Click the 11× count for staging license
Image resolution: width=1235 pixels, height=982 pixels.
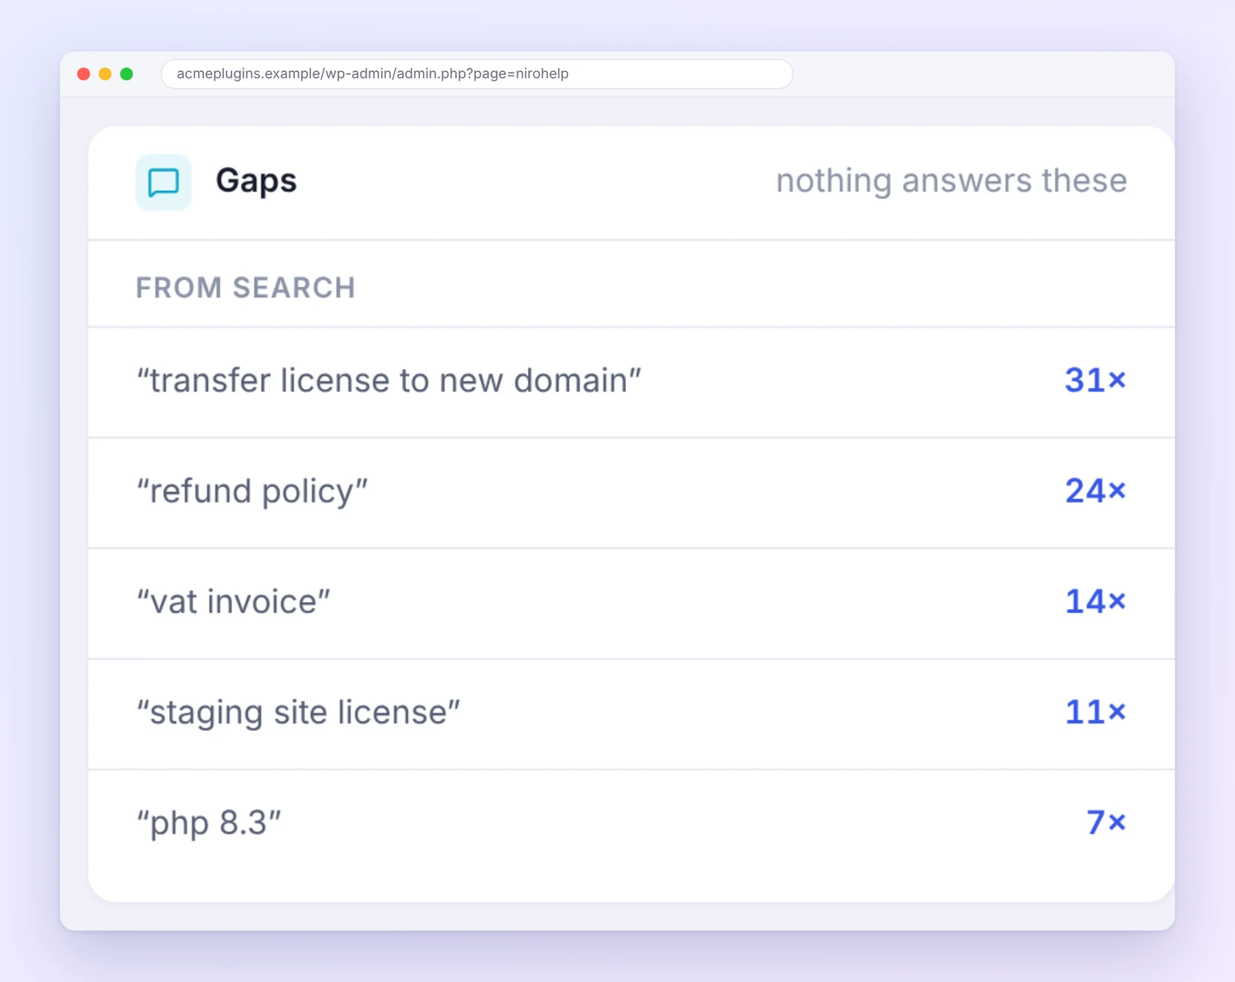pos(1095,711)
